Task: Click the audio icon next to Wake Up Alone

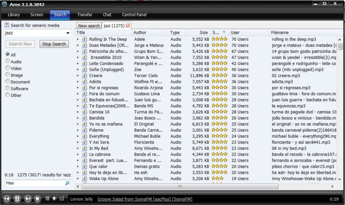Action: pyautogui.click(x=85, y=179)
